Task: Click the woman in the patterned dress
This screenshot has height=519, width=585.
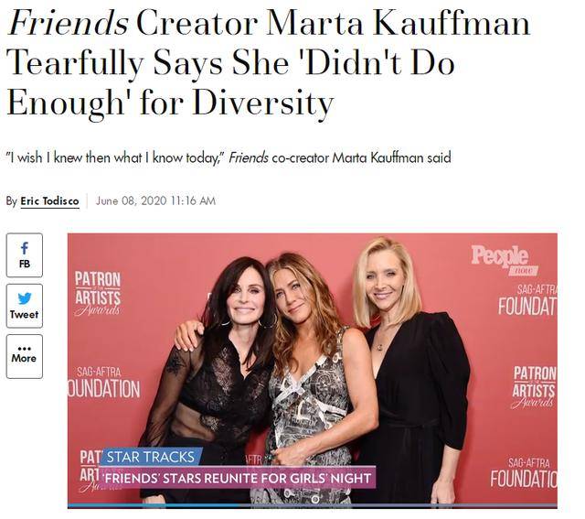Action: pos(312,377)
